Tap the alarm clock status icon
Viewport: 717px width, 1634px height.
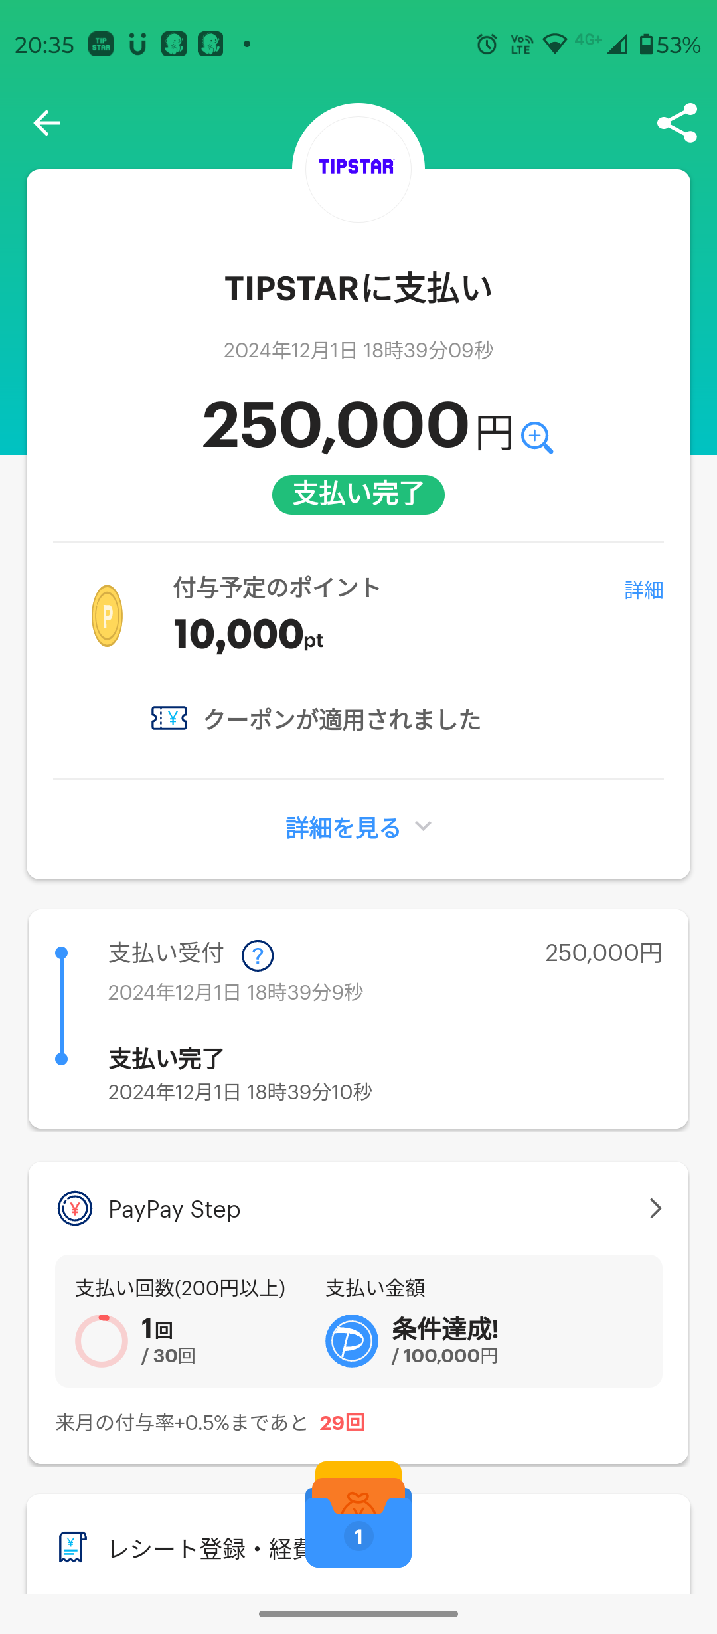click(487, 45)
